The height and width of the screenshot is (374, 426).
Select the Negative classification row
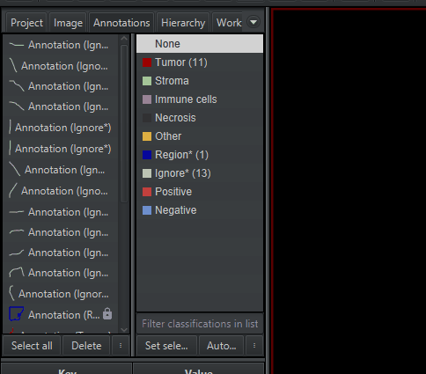tap(200, 210)
